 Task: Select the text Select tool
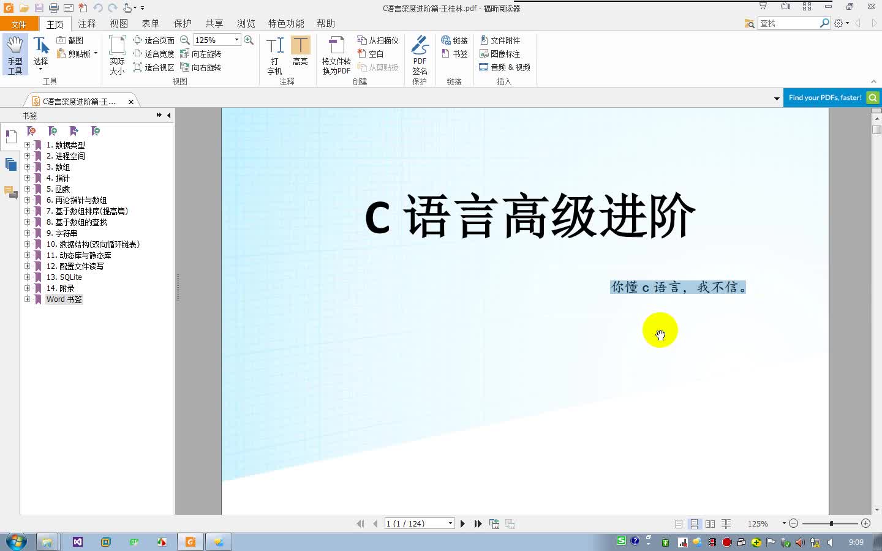tap(40, 53)
